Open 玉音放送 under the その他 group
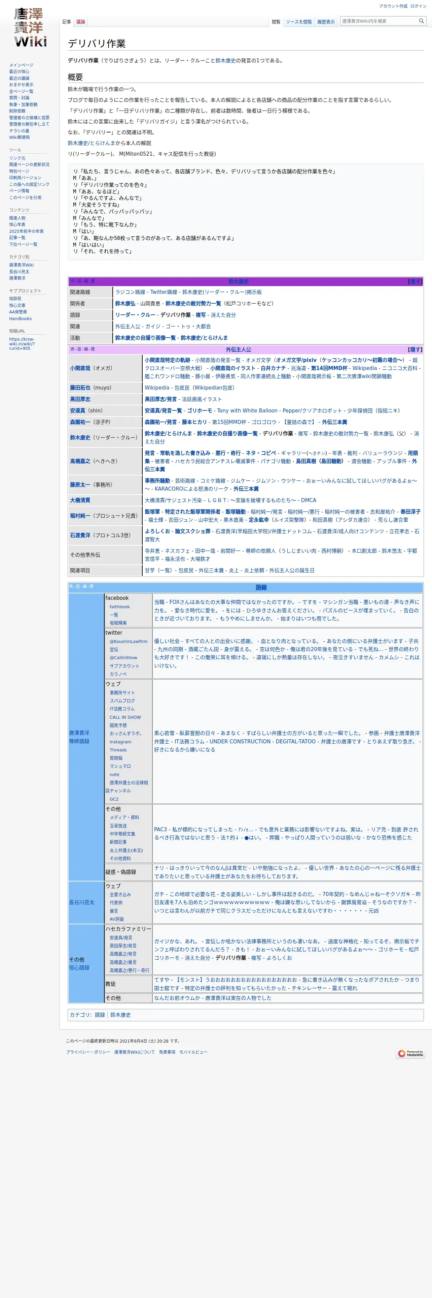This screenshot has height=1298, width=432. click(x=118, y=826)
